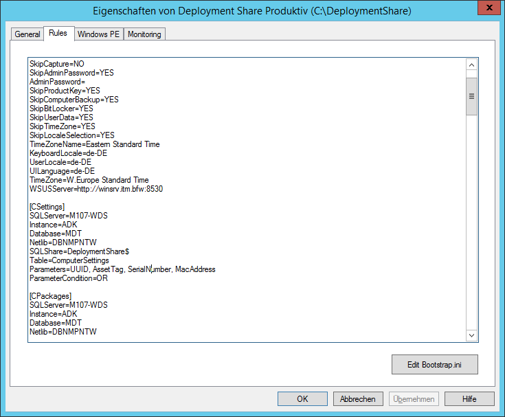Click at the end of the AdminPassword= line
Viewport: 505px width, 417px height.
point(87,82)
